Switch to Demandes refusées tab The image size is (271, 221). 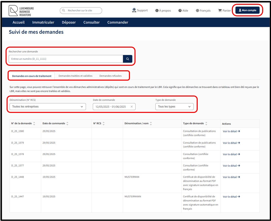(110, 76)
